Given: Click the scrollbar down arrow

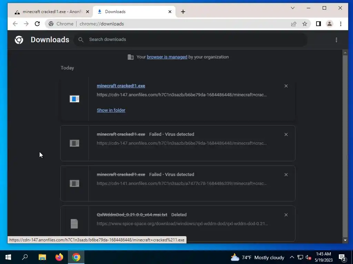Looking at the screenshot, I should 345,240.
